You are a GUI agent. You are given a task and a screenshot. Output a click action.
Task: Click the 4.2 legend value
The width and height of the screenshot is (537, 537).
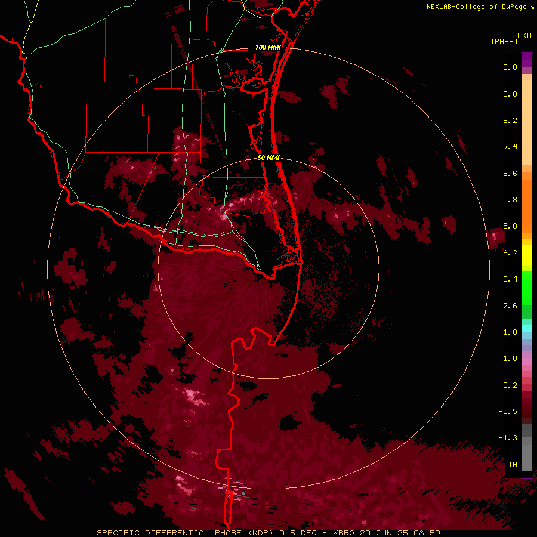tap(510, 253)
